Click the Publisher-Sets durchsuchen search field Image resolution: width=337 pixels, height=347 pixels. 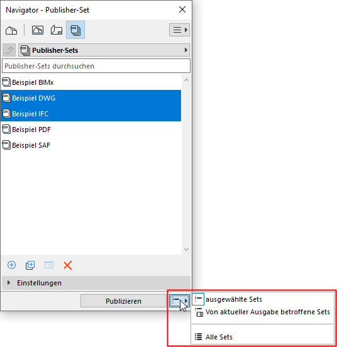96,66
